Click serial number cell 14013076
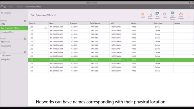This screenshot has height=109, width=194. pyautogui.click(x=94, y=41)
